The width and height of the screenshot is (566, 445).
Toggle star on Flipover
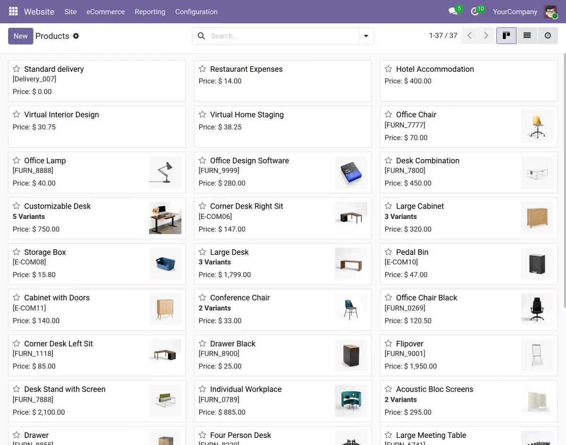click(x=388, y=344)
